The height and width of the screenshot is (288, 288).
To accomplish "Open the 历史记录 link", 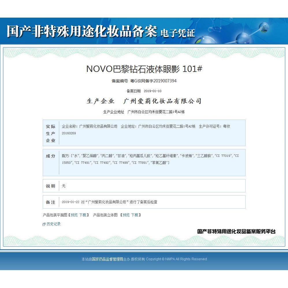I will tap(53, 224).
